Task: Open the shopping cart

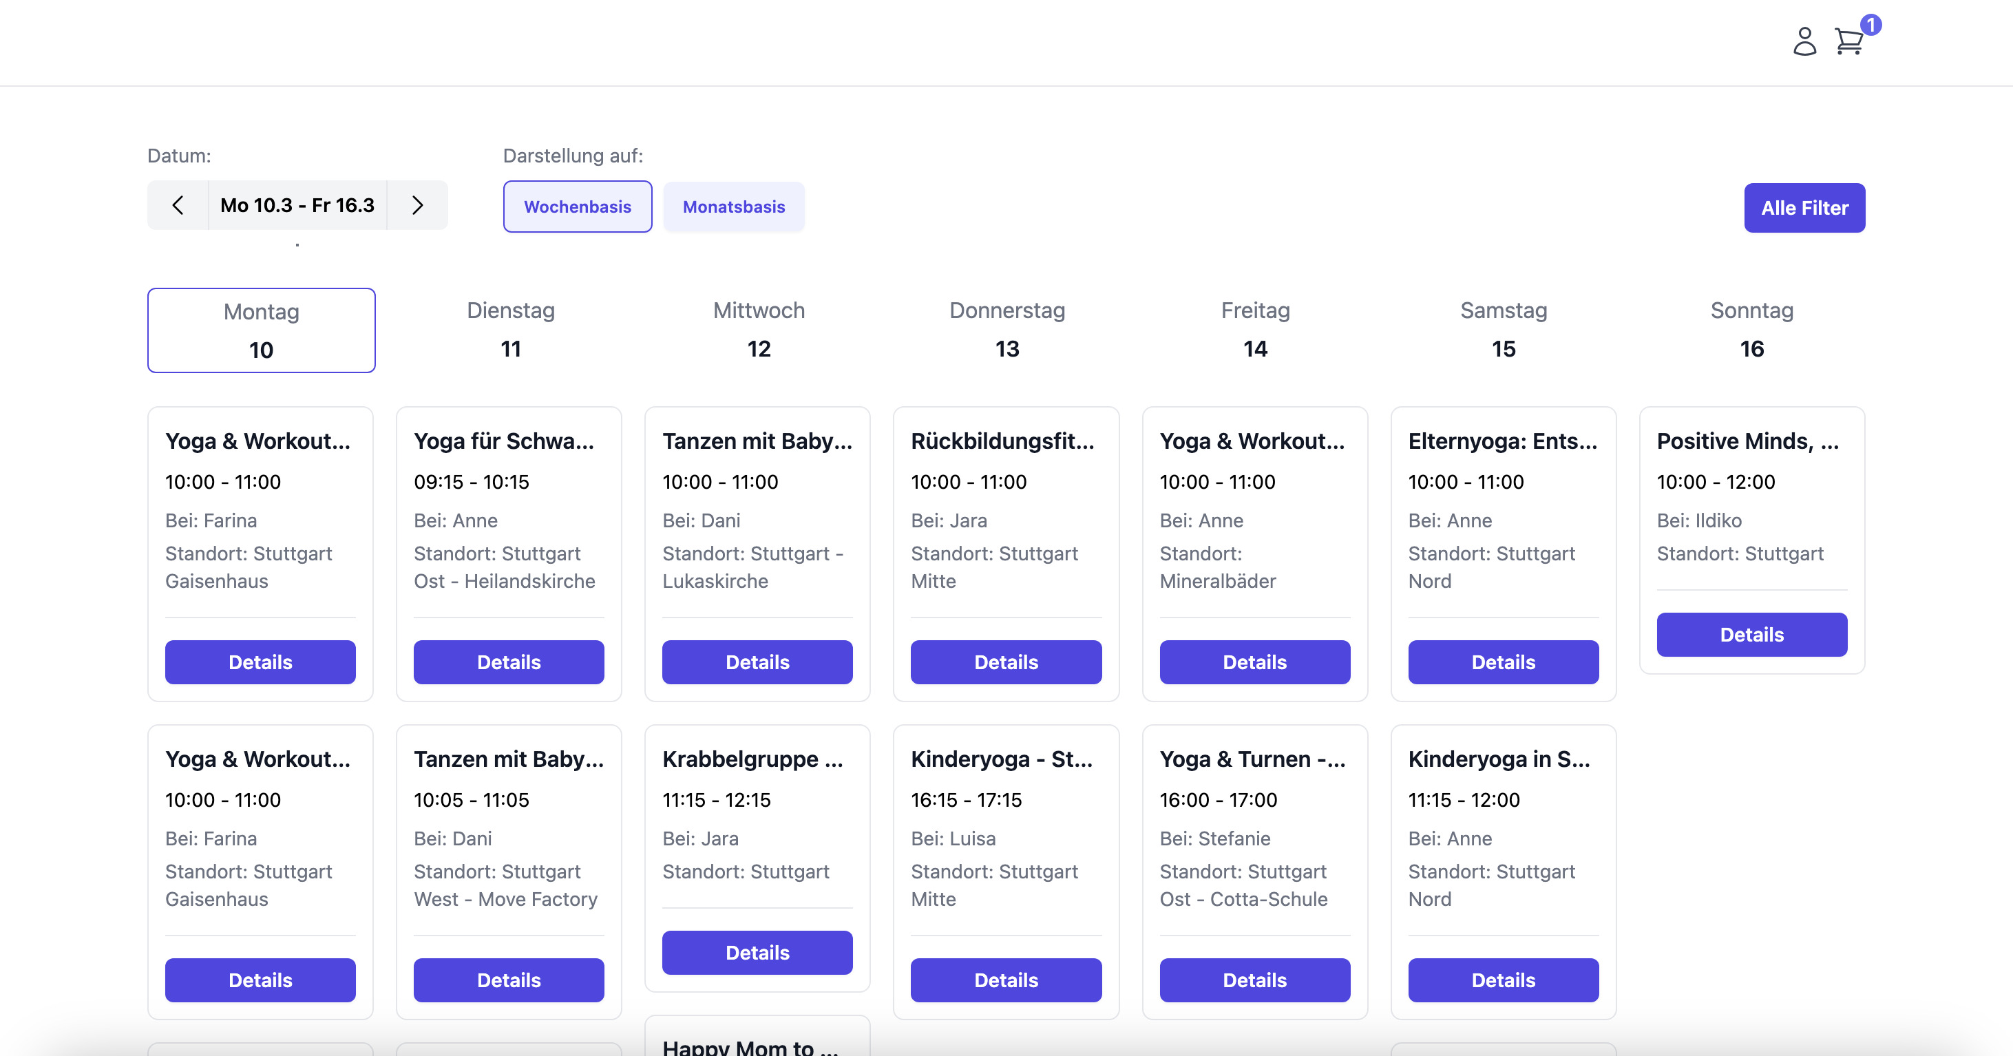Action: coord(1849,41)
